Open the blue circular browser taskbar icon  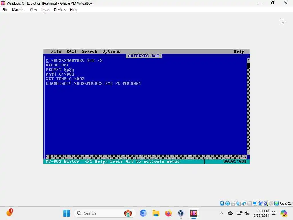(x=143, y=213)
